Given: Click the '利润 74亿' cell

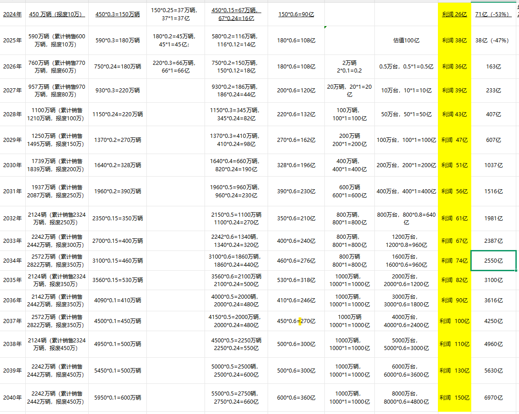Looking at the screenshot, I should coord(454,261).
